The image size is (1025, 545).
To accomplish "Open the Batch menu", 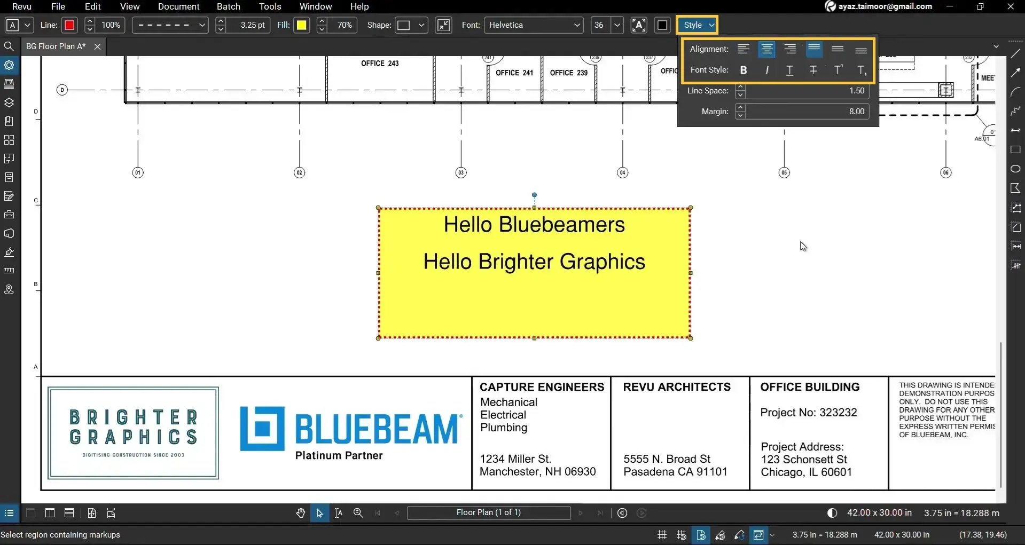I will click(x=228, y=6).
